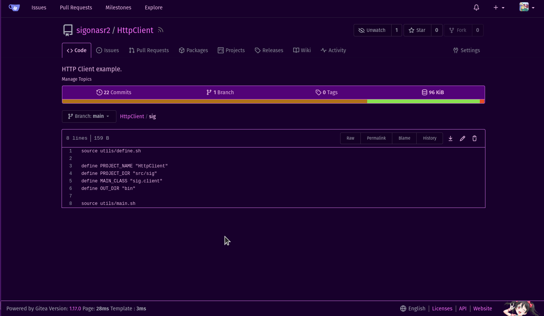Click the green language bar segment

(x=423, y=101)
